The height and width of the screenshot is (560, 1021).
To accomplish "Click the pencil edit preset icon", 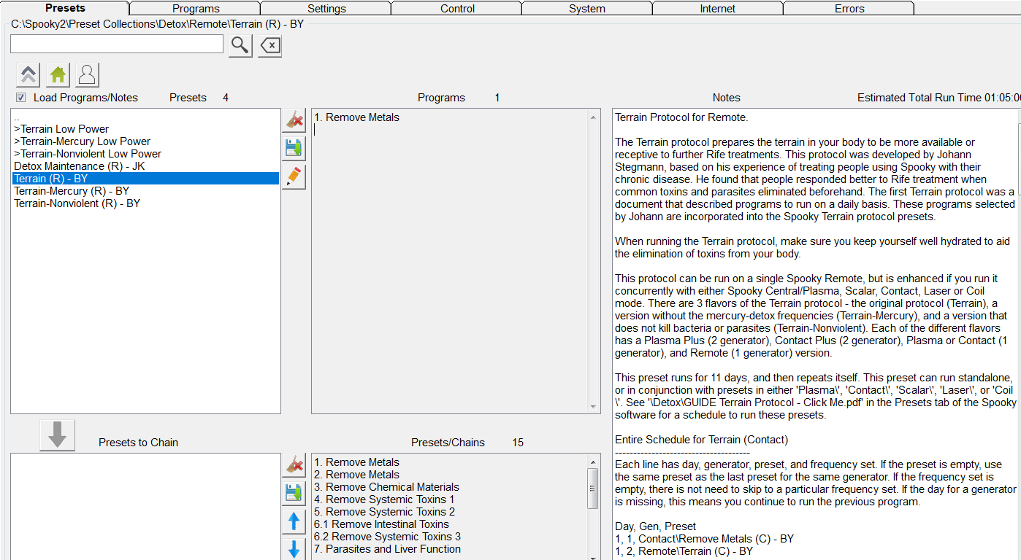I will (294, 177).
